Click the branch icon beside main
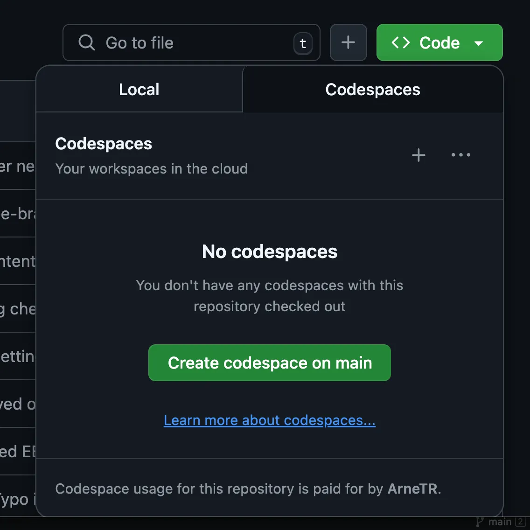This screenshot has height=530, width=530. pos(480,522)
